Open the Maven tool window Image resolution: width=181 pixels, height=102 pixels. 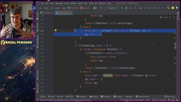(x=178, y=16)
